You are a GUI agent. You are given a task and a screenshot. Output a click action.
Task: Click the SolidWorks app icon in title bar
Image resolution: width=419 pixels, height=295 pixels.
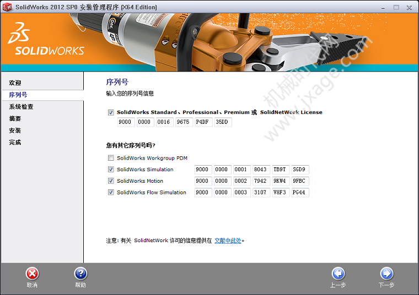[7, 7]
